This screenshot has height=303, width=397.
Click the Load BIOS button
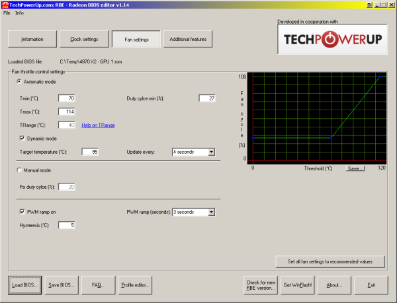pyautogui.click(x=25, y=285)
